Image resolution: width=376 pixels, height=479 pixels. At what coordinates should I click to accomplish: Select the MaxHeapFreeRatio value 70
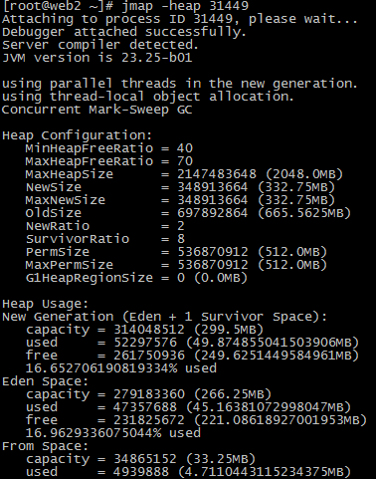(x=185, y=161)
